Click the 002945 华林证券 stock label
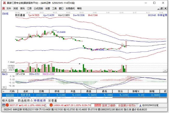Image resolution: width=169 pixels, height=113 pixels. 158,15
